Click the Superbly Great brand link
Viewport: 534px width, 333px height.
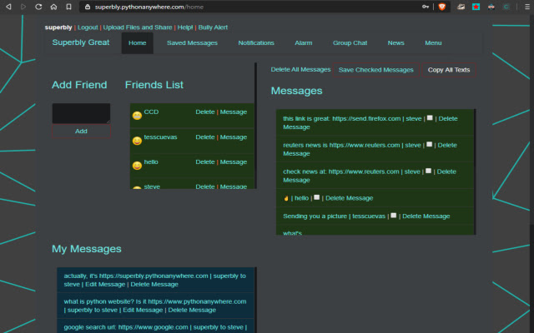(81, 42)
